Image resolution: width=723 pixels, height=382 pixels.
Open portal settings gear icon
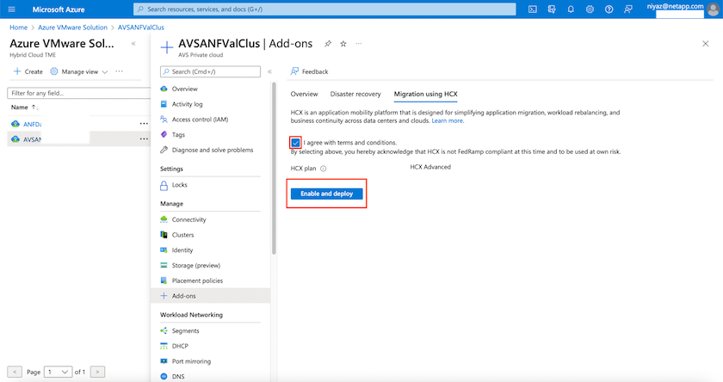[x=590, y=9]
